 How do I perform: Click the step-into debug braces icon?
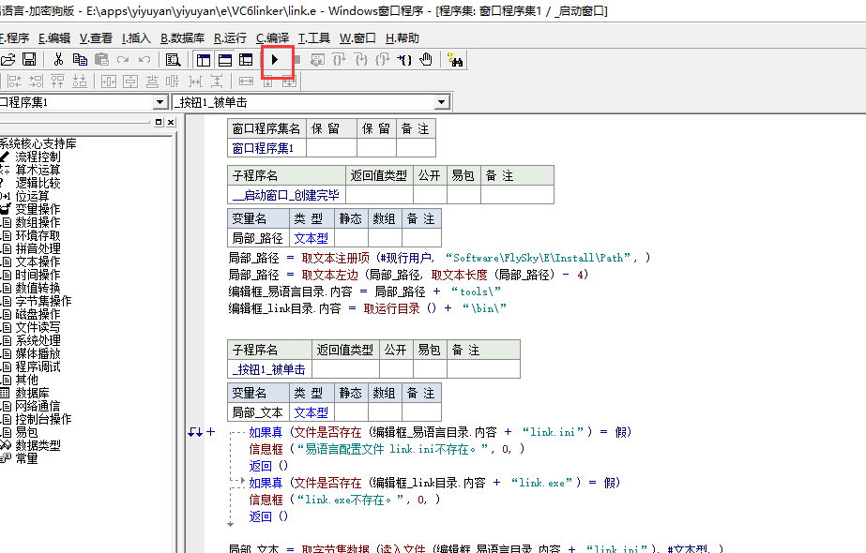[x=360, y=60]
